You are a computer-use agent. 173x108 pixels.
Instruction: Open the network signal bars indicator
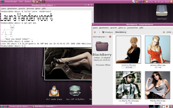(141, 2)
